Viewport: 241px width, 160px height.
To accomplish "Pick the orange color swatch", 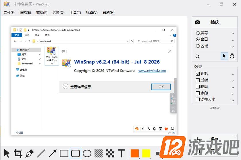I will pyautogui.click(x=135, y=153).
